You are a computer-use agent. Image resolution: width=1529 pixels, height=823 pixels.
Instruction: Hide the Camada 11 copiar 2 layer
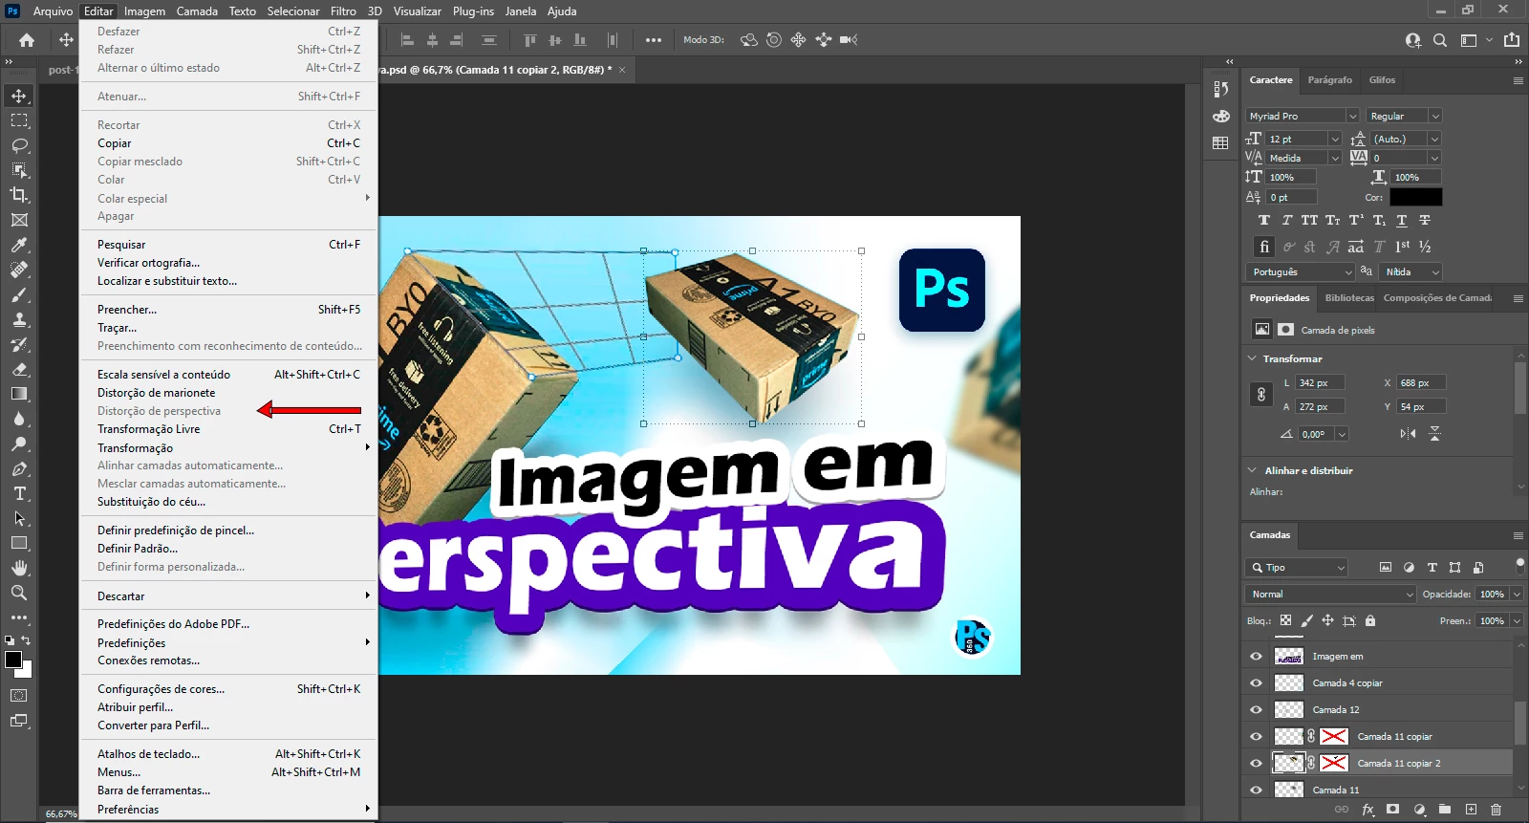[x=1256, y=764]
